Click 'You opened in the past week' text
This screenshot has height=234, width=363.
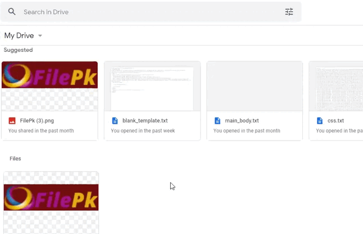143,130
